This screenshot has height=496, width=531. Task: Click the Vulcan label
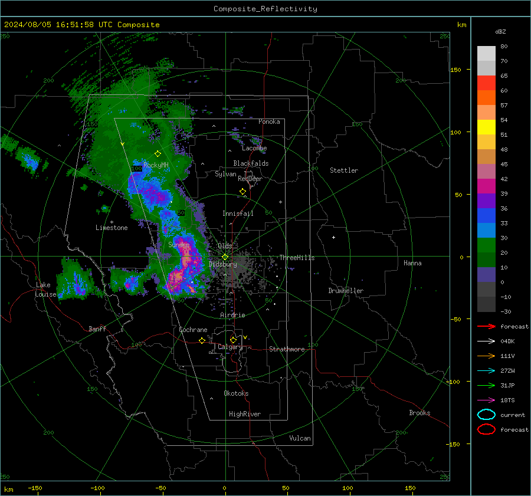tap(300, 438)
